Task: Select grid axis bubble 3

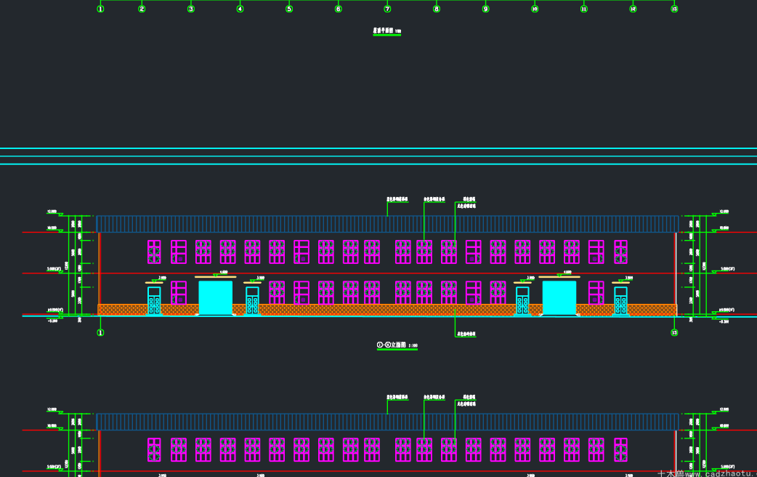Action: point(191,9)
